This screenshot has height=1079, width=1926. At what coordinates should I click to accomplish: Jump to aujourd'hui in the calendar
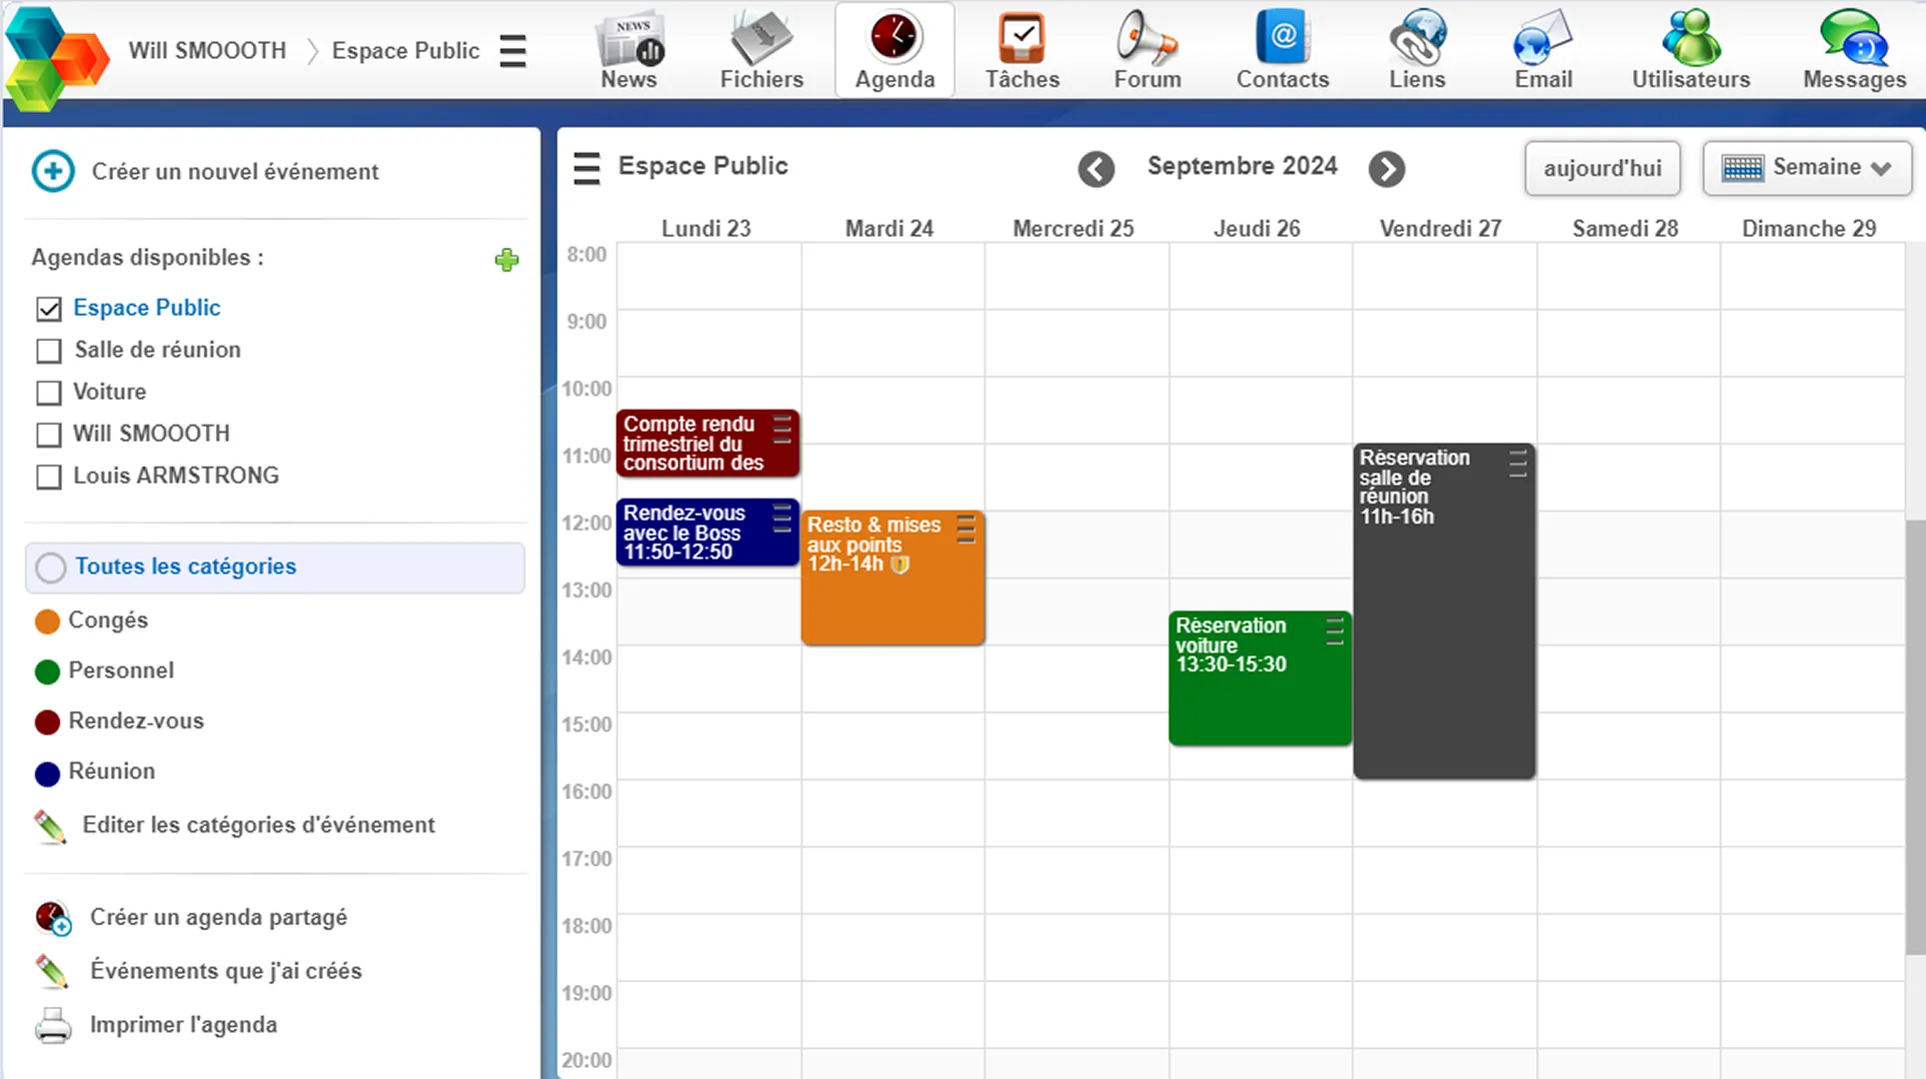click(1602, 168)
